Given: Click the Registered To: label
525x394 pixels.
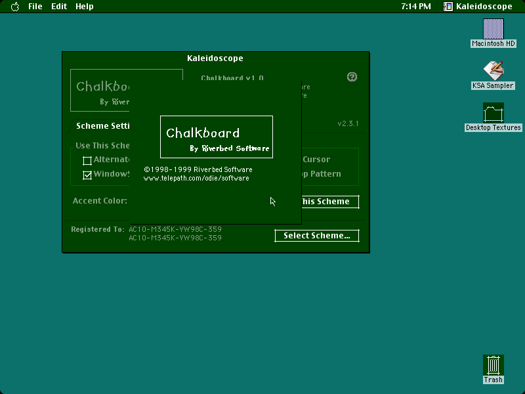Looking at the screenshot, I should tap(97, 229).
